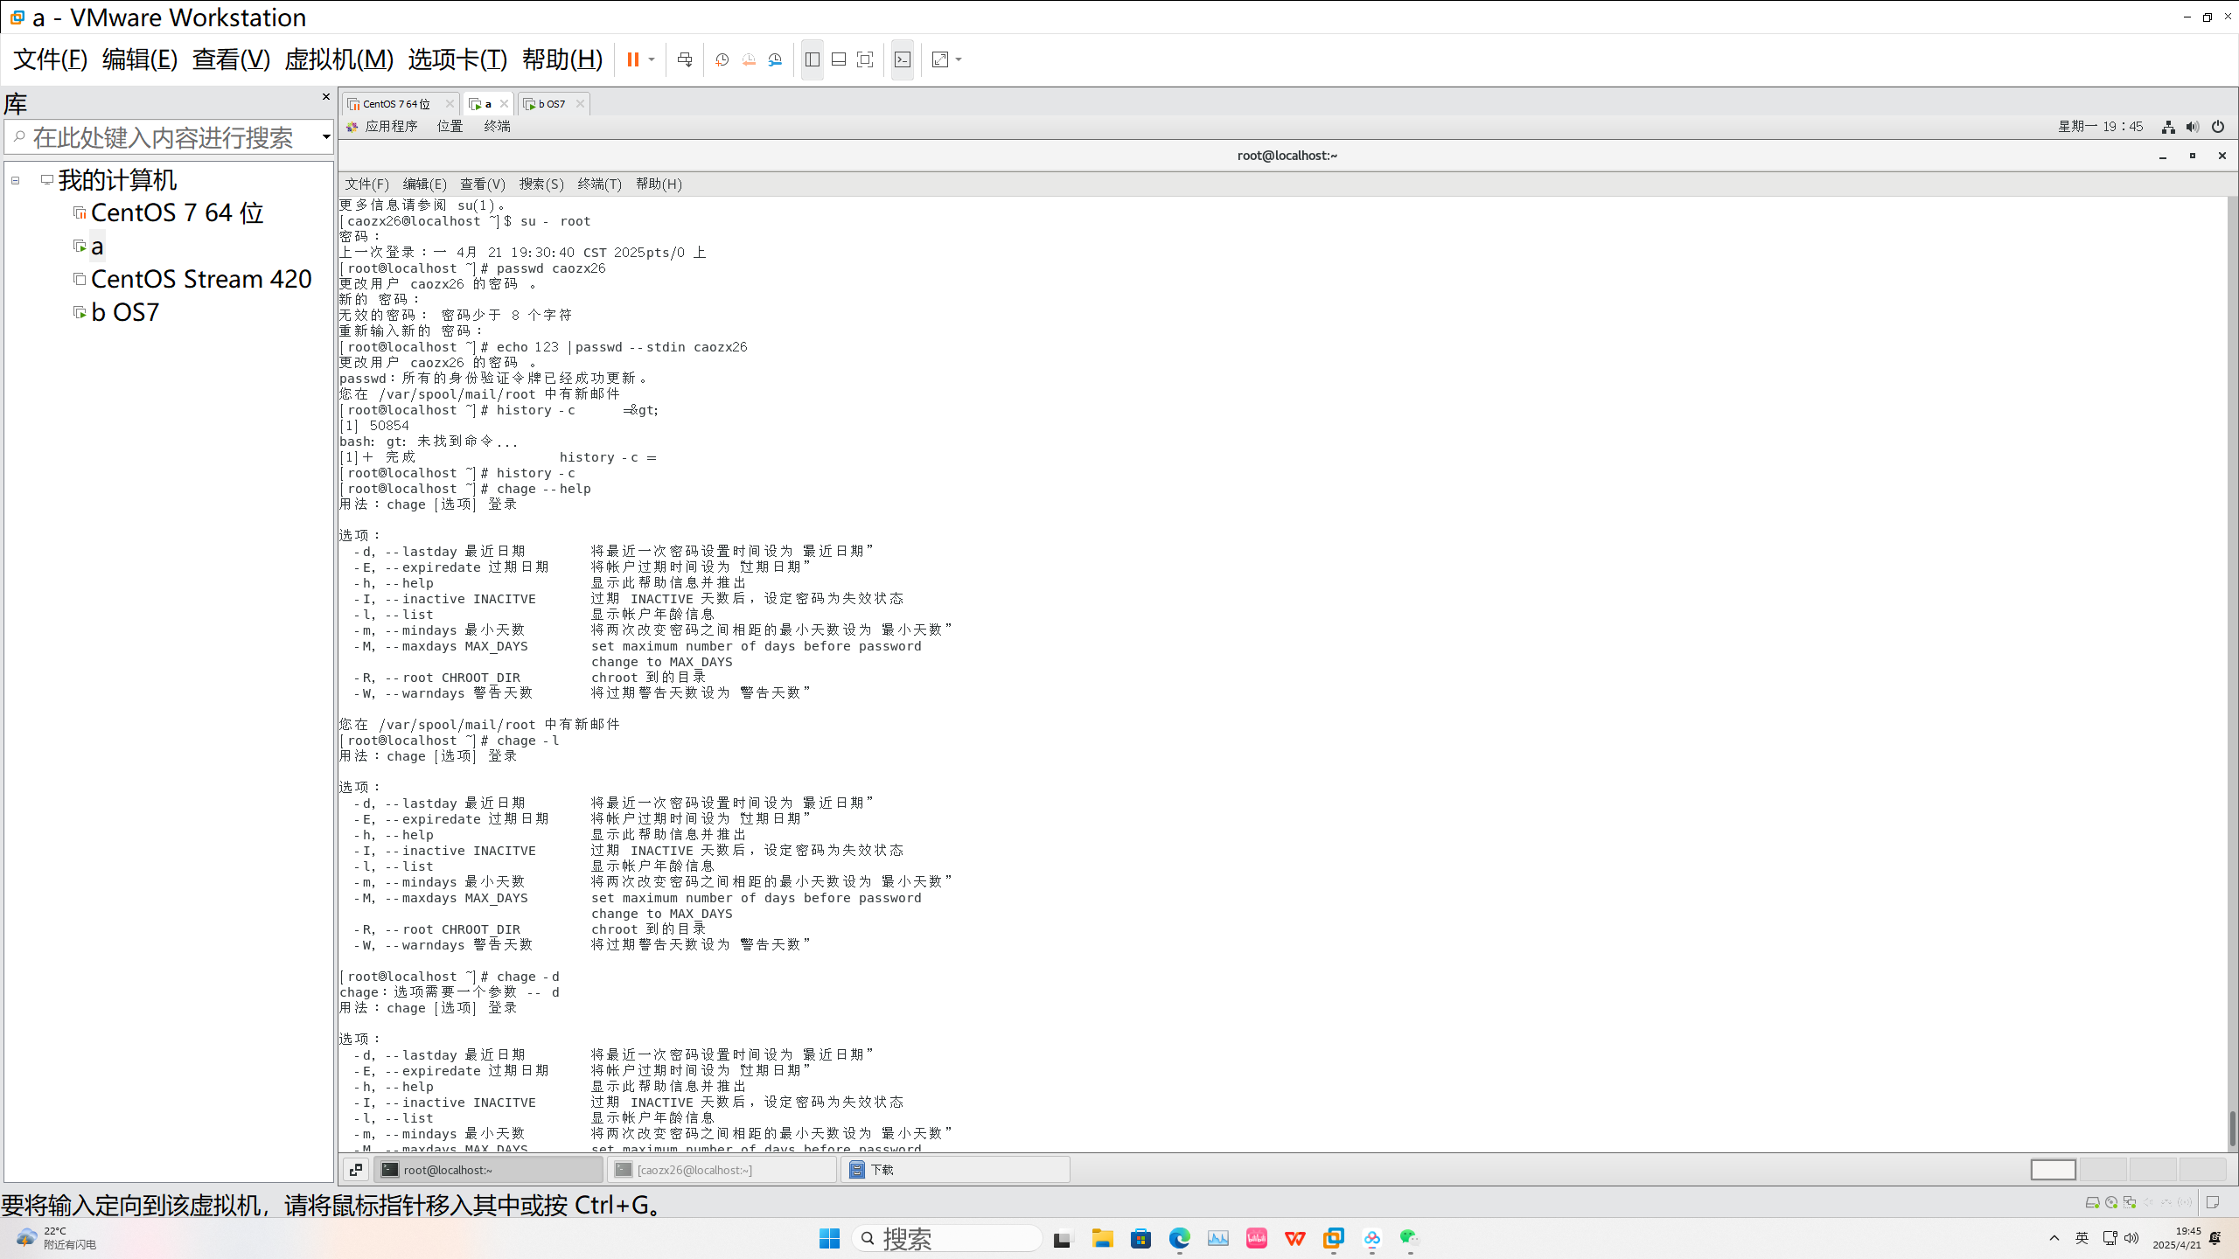The image size is (2239, 1259).
Task: Open the snapshot manager
Action: [x=775, y=59]
